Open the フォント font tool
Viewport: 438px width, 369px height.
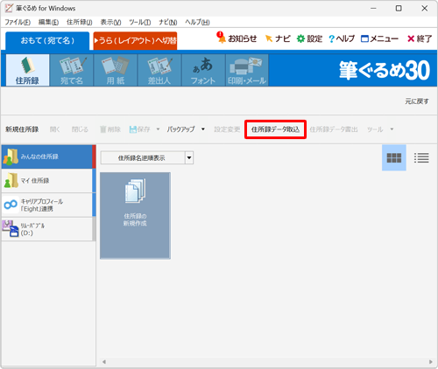click(203, 70)
